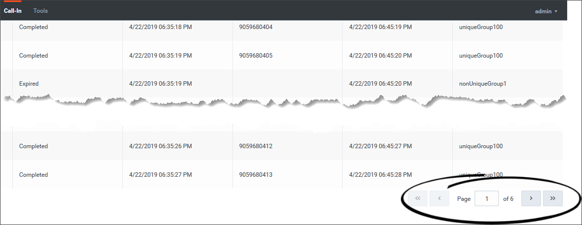Click the 06:45:28 PM timestamp cell
The width and height of the screenshot is (582, 225).
pos(380,175)
